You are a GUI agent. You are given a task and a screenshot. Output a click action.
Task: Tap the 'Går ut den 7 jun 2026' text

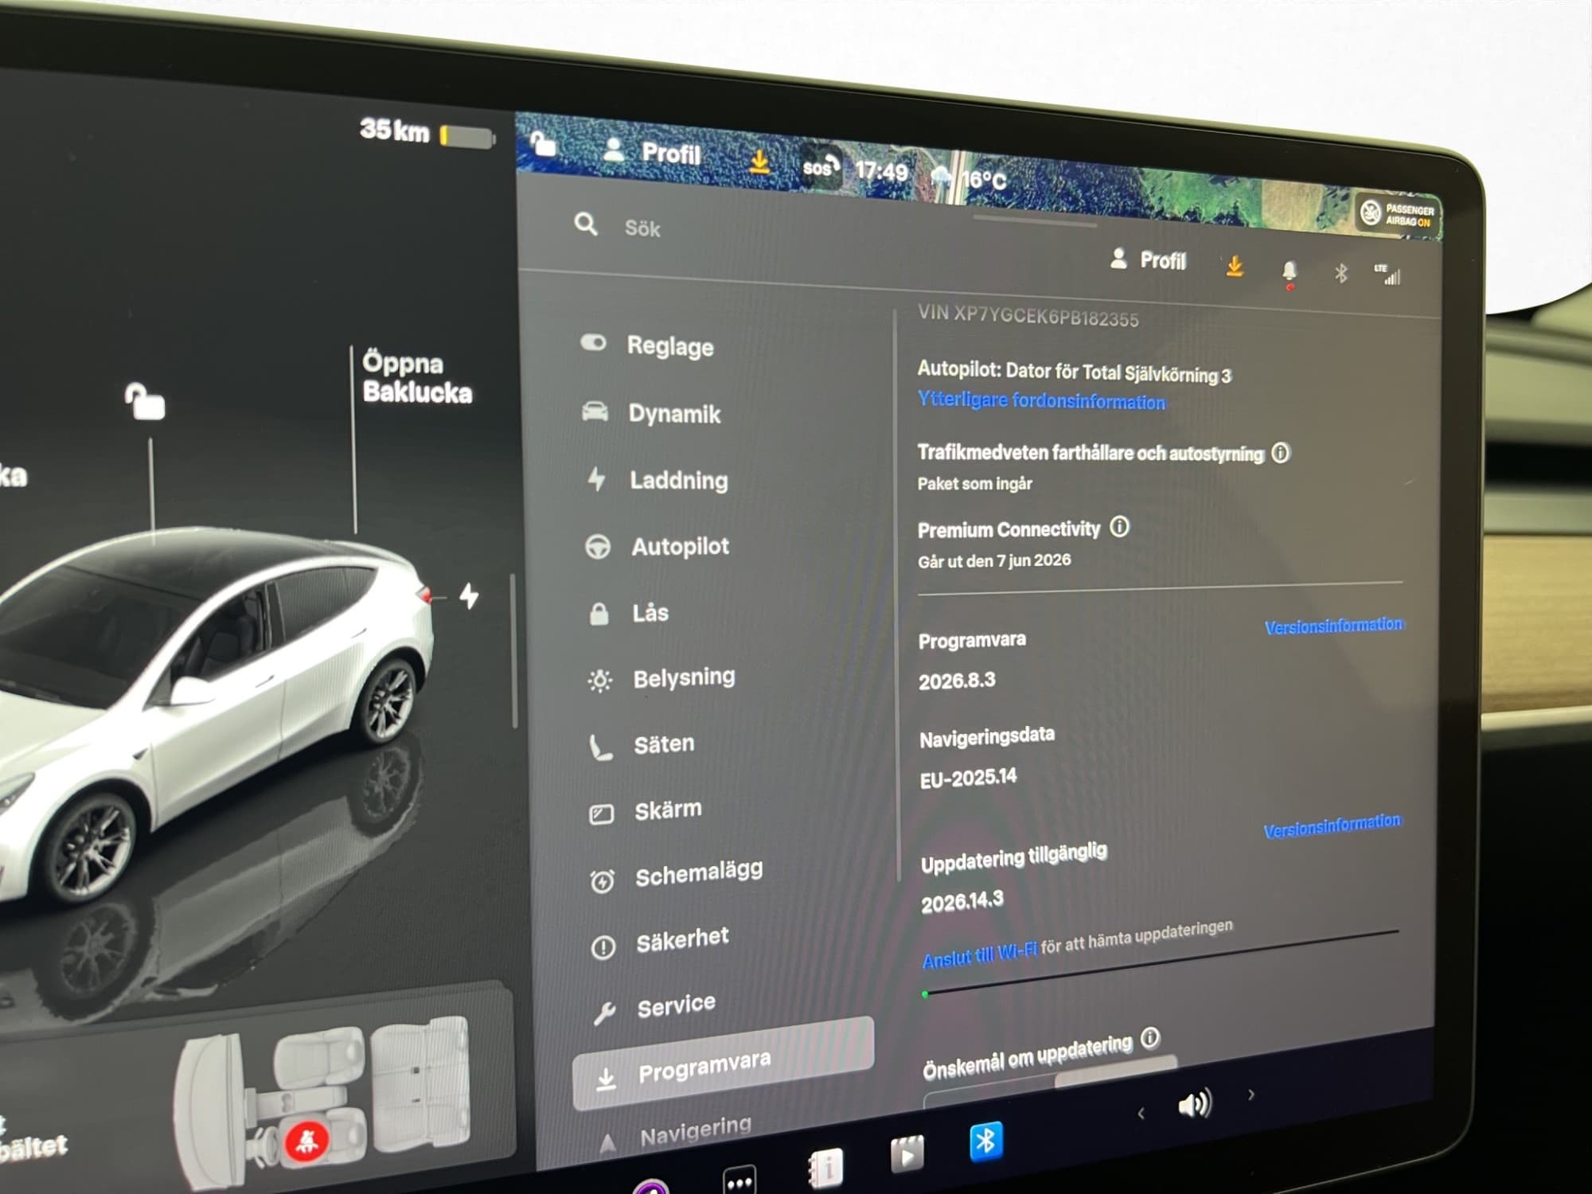click(994, 560)
